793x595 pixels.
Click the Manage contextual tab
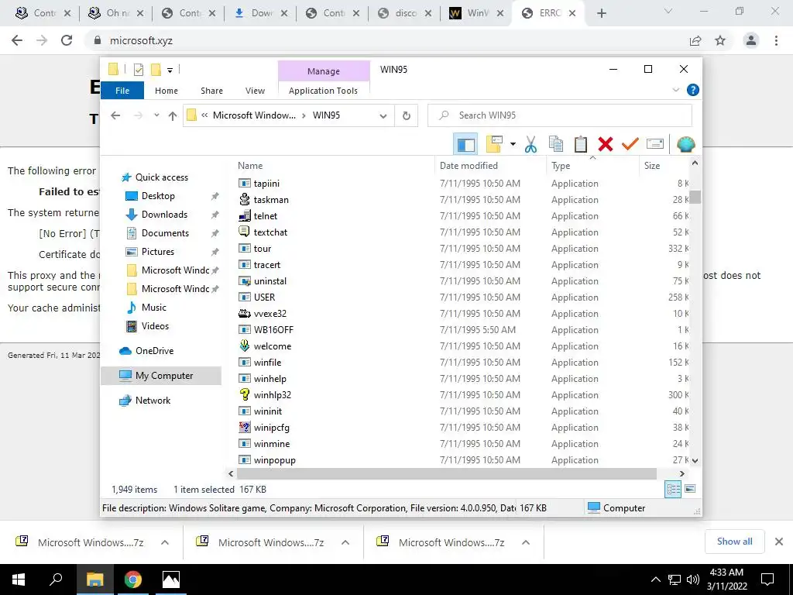click(324, 71)
